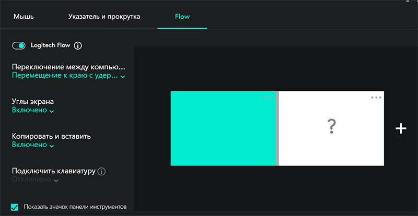418x216 pixels.
Task: Open three-dot menu on the teal computer
Action: click(268, 98)
